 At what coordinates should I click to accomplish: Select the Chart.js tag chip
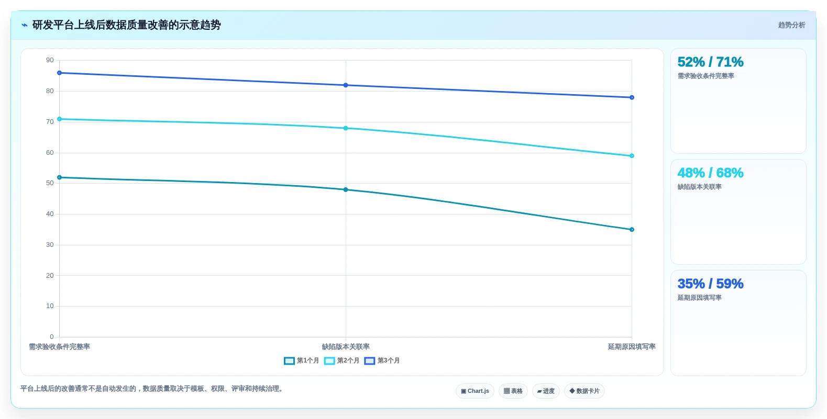click(475, 391)
